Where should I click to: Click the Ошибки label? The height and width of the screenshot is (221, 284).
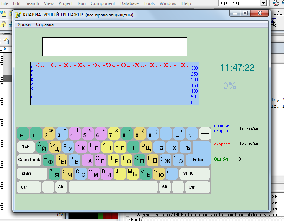tap(222, 159)
